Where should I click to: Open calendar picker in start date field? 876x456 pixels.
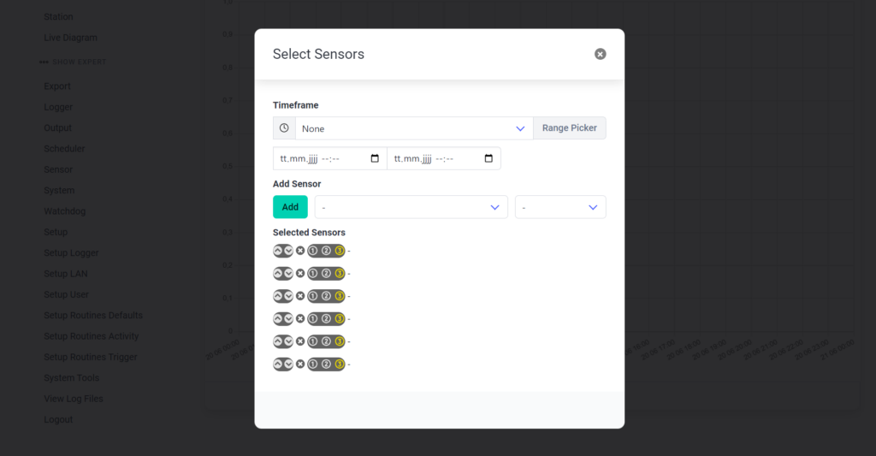(x=375, y=159)
